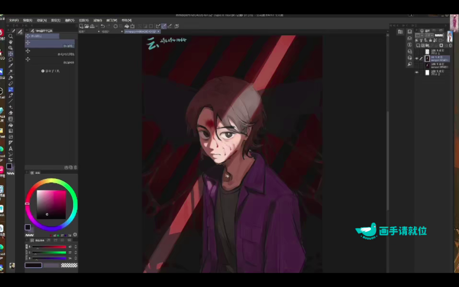Select the Hand move tool
459x287 pixels.
click(11, 42)
